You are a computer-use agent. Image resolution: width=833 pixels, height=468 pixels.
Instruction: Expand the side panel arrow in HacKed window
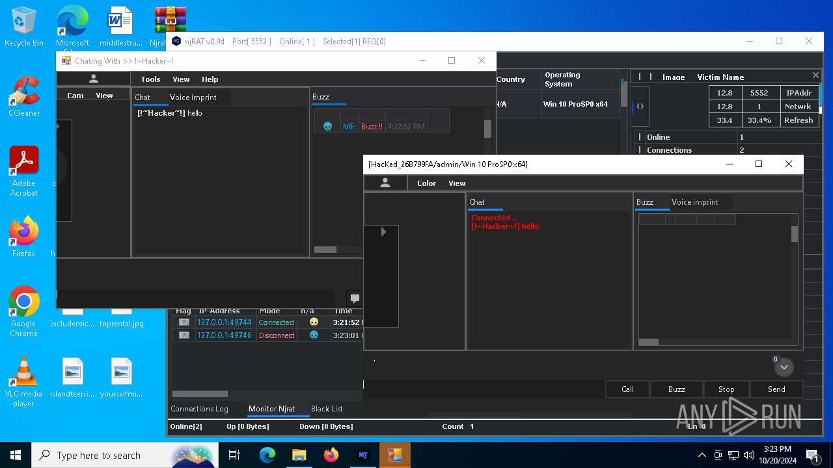383,231
